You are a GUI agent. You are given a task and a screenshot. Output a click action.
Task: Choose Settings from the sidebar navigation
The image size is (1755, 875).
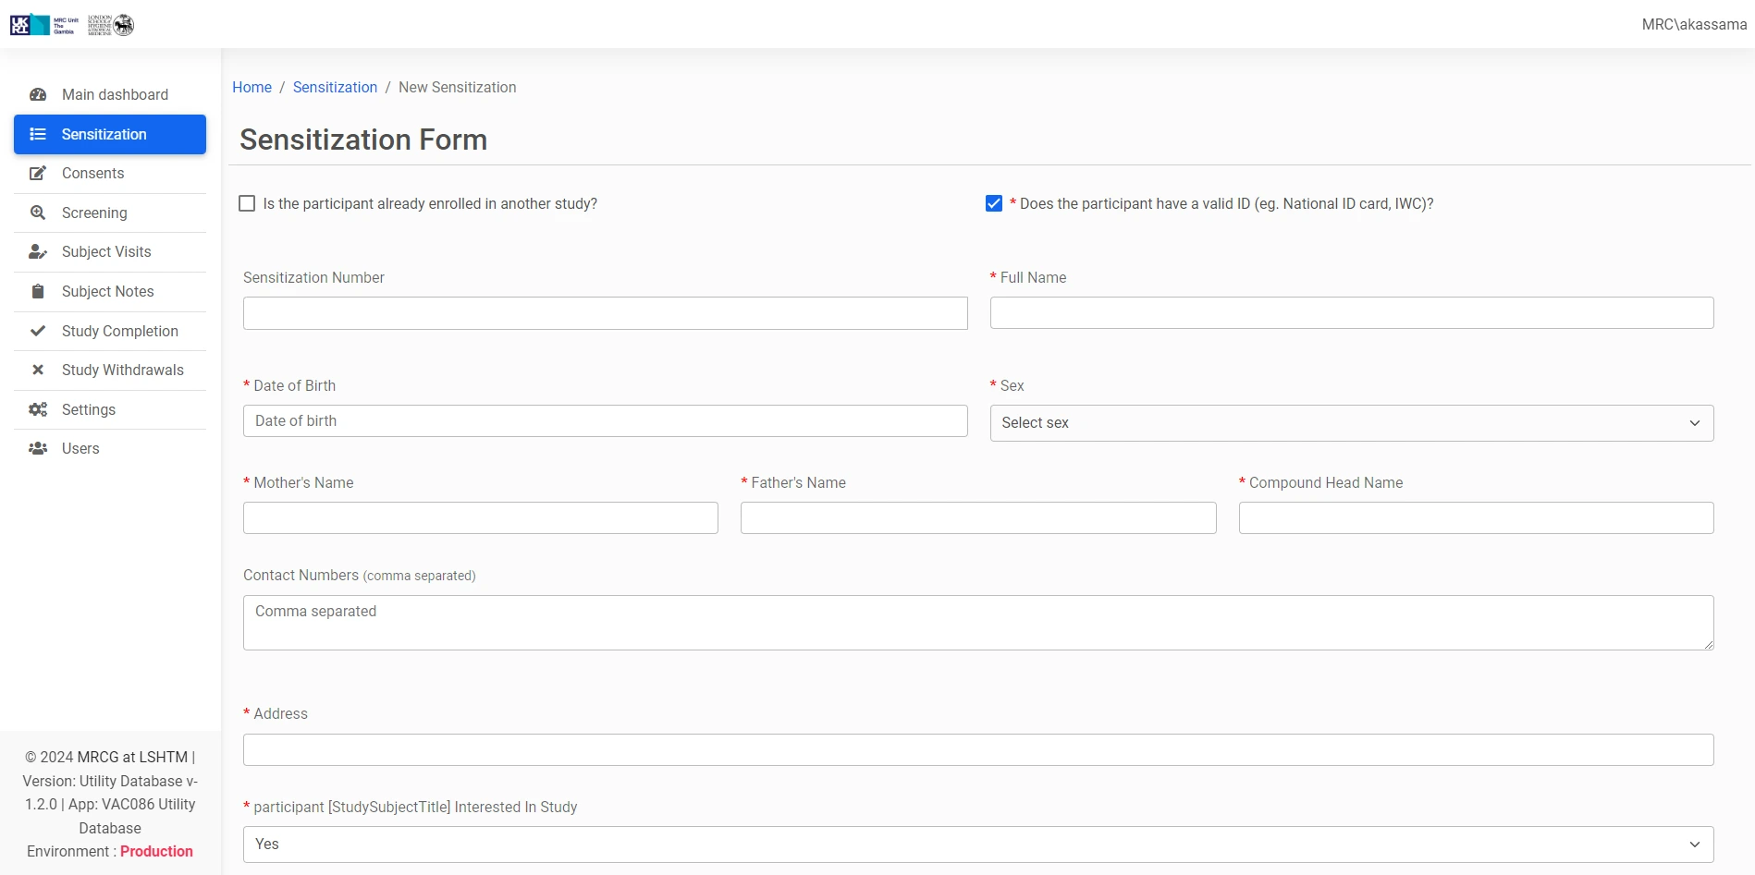tap(88, 409)
